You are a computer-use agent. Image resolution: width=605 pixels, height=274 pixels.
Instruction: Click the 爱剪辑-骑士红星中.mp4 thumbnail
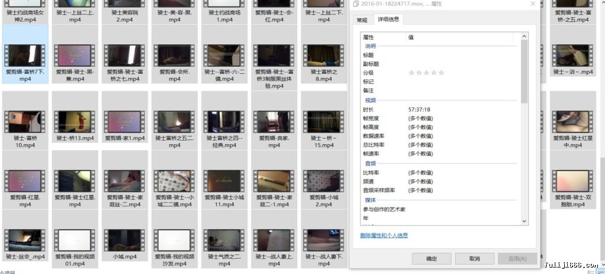(x=573, y=122)
